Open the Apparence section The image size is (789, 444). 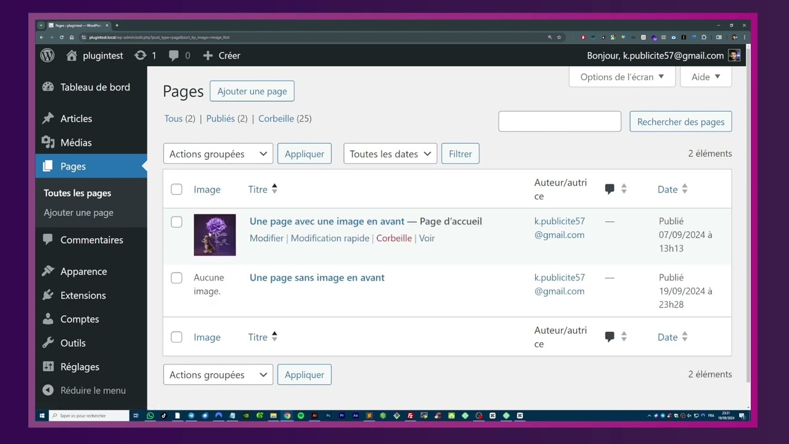coord(83,271)
